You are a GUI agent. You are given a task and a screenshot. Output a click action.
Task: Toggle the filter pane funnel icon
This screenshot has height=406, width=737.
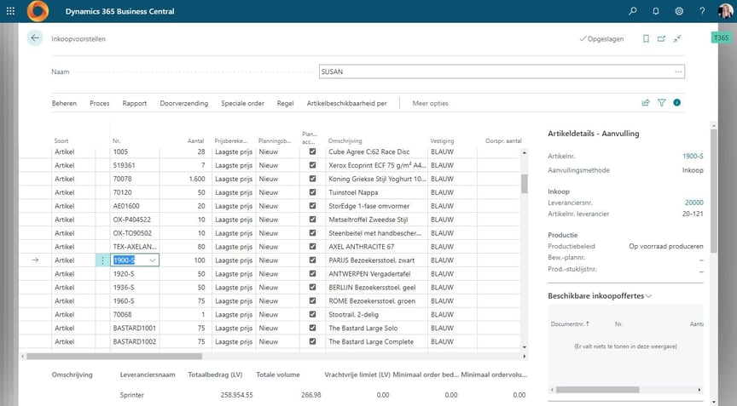tap(661, 103)
